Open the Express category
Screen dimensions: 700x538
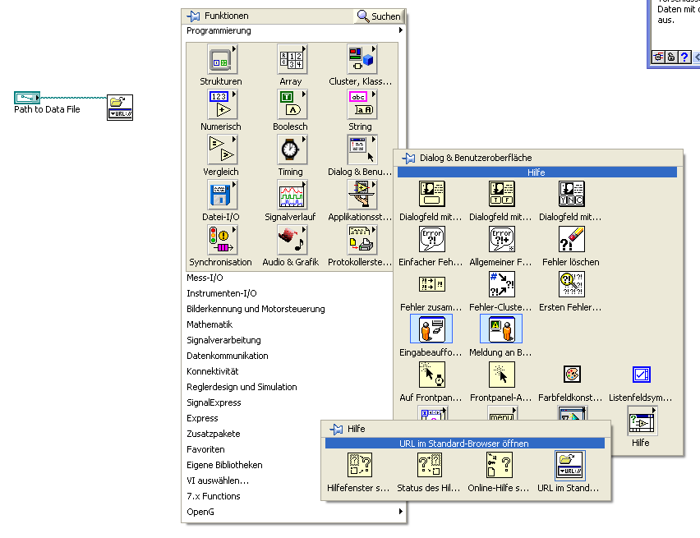click(x=202, y=418)
